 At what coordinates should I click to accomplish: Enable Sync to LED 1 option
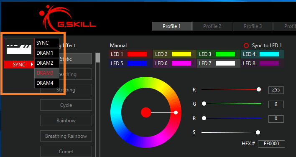[246, 46]
